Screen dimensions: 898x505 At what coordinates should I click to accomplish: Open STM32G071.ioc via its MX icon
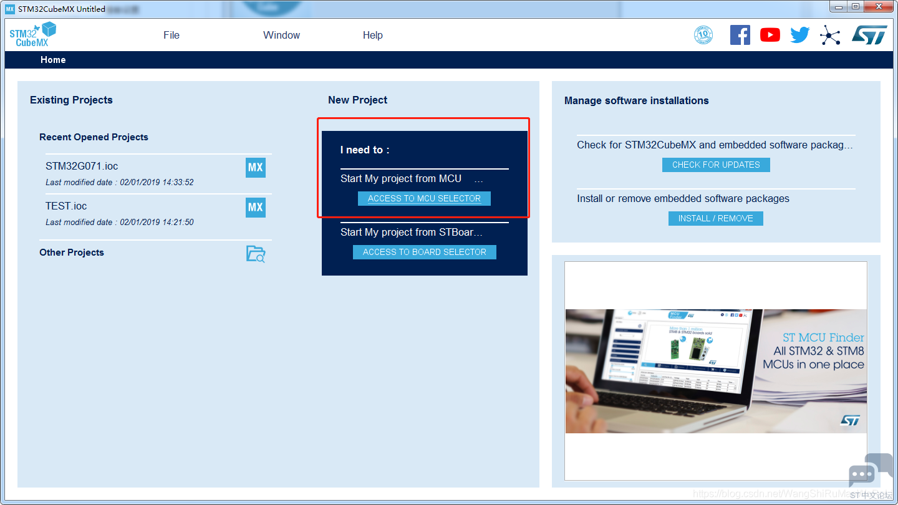(x=255, y=167)
